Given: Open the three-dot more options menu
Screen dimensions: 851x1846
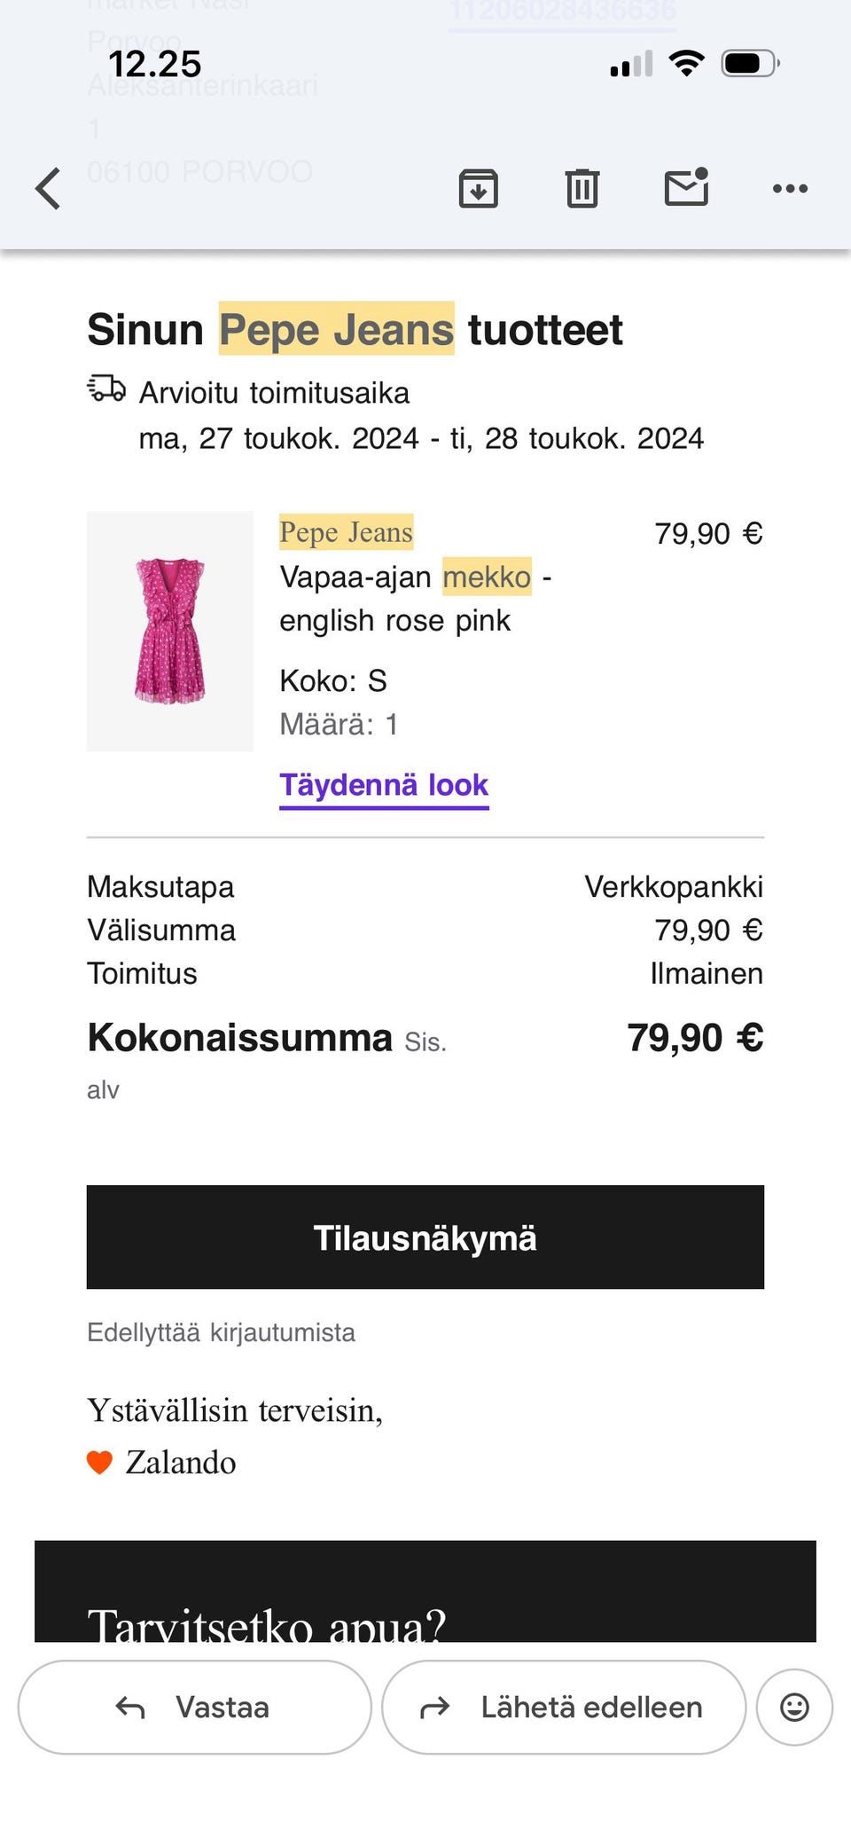Looking at the screenshot, I should point(790,188).
